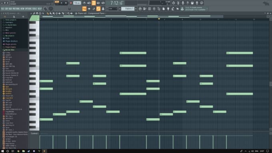Select the piano roll Select tool
The height and width of the screenshot is (153, 272).
coord(66,13)
